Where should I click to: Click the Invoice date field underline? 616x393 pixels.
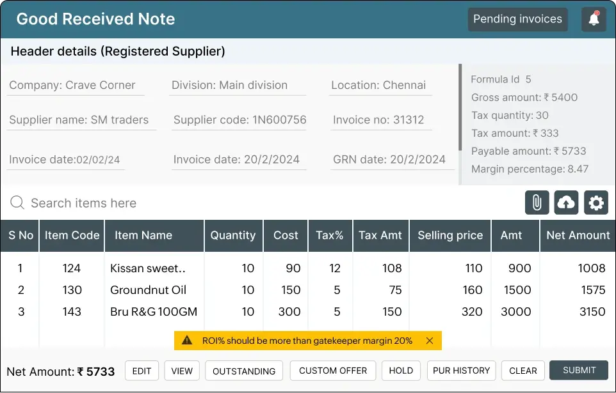[x=66, y=167]
